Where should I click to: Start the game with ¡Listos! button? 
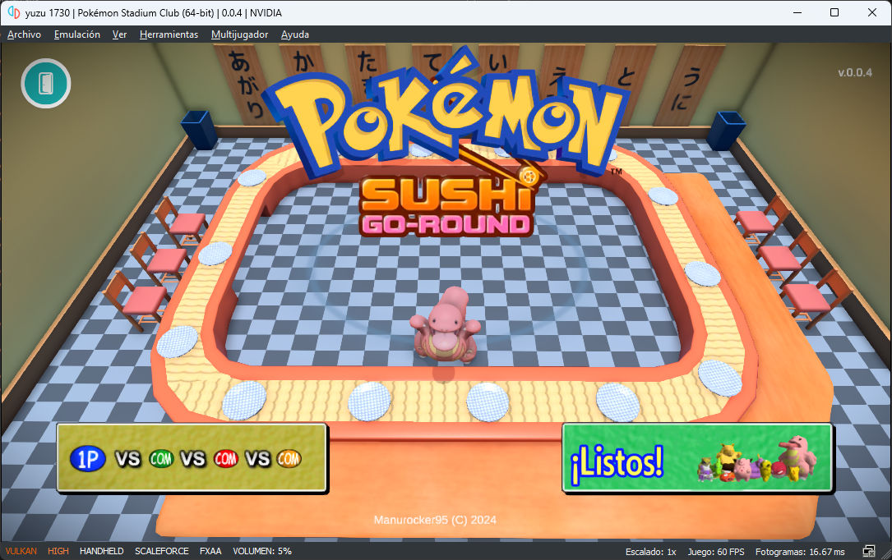pos(698,457)
